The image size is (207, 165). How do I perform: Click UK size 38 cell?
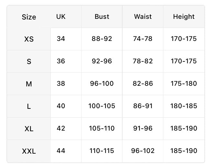coord(61,83)
